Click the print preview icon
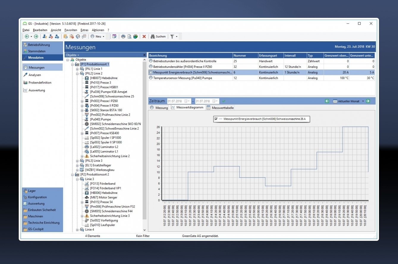398x264 pixels. (x=130, y=37)
